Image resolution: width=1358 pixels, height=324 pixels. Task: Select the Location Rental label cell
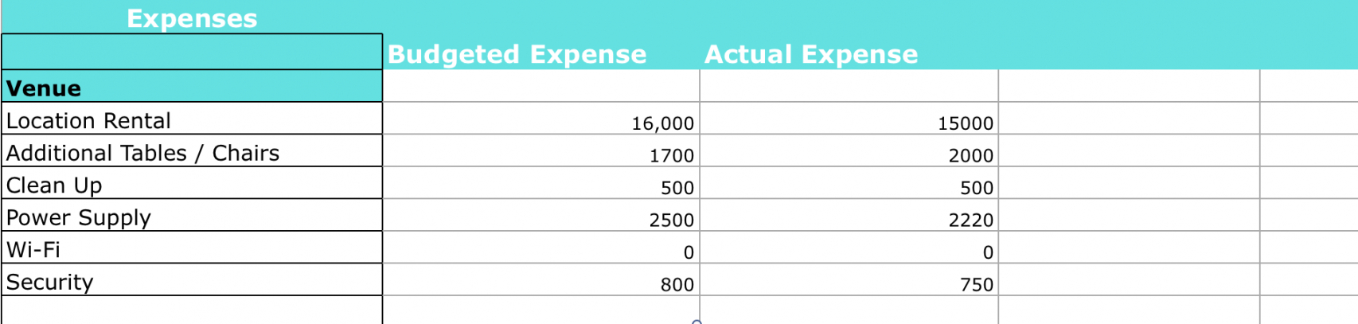coord(192,119)
